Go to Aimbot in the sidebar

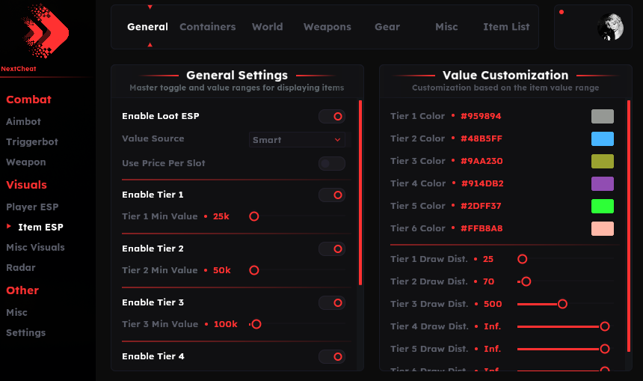point(24,121)
